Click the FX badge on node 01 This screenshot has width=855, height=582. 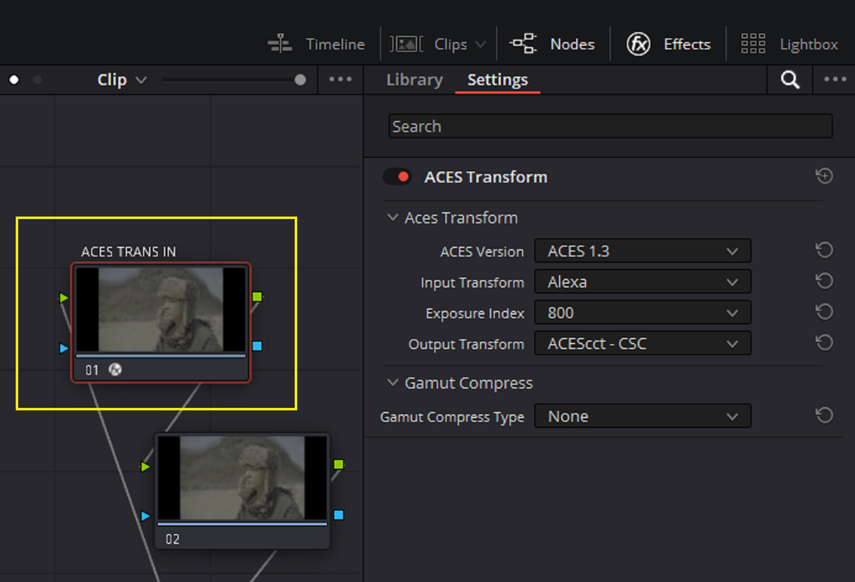click(x=115, y=370)
